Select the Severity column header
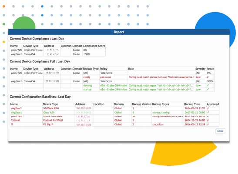 [x=200, y=69]
